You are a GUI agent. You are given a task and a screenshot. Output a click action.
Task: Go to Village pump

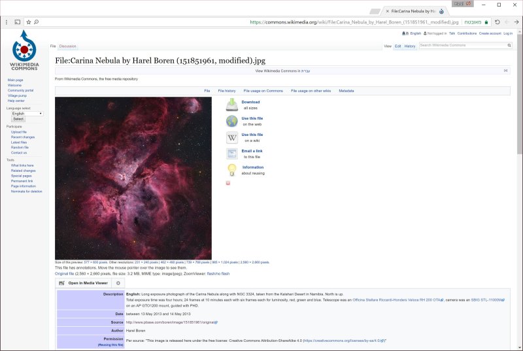click(17, 95)
